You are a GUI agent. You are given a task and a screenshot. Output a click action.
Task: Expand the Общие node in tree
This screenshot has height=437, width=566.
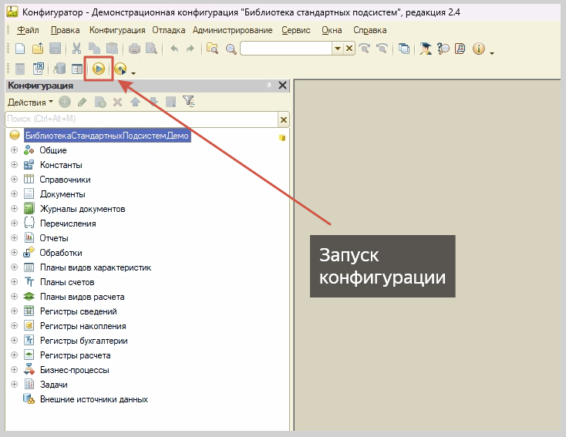(x=14, y=150)
